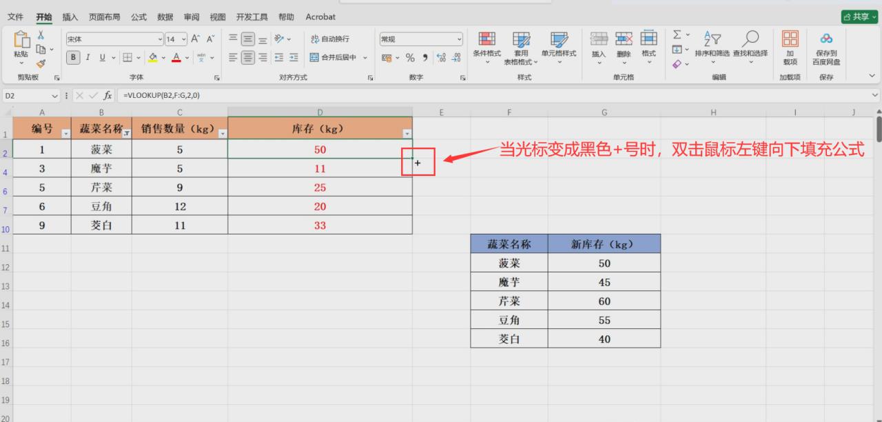Switch to the 插入 tab
This screenshot has height=422, width=882.
point(70,17)
